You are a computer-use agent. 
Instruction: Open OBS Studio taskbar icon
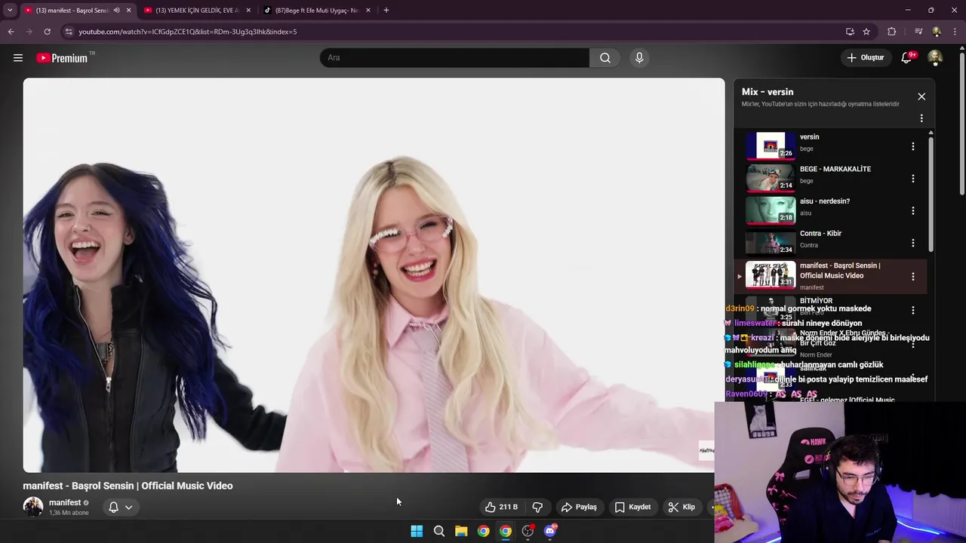coord(528,531)
